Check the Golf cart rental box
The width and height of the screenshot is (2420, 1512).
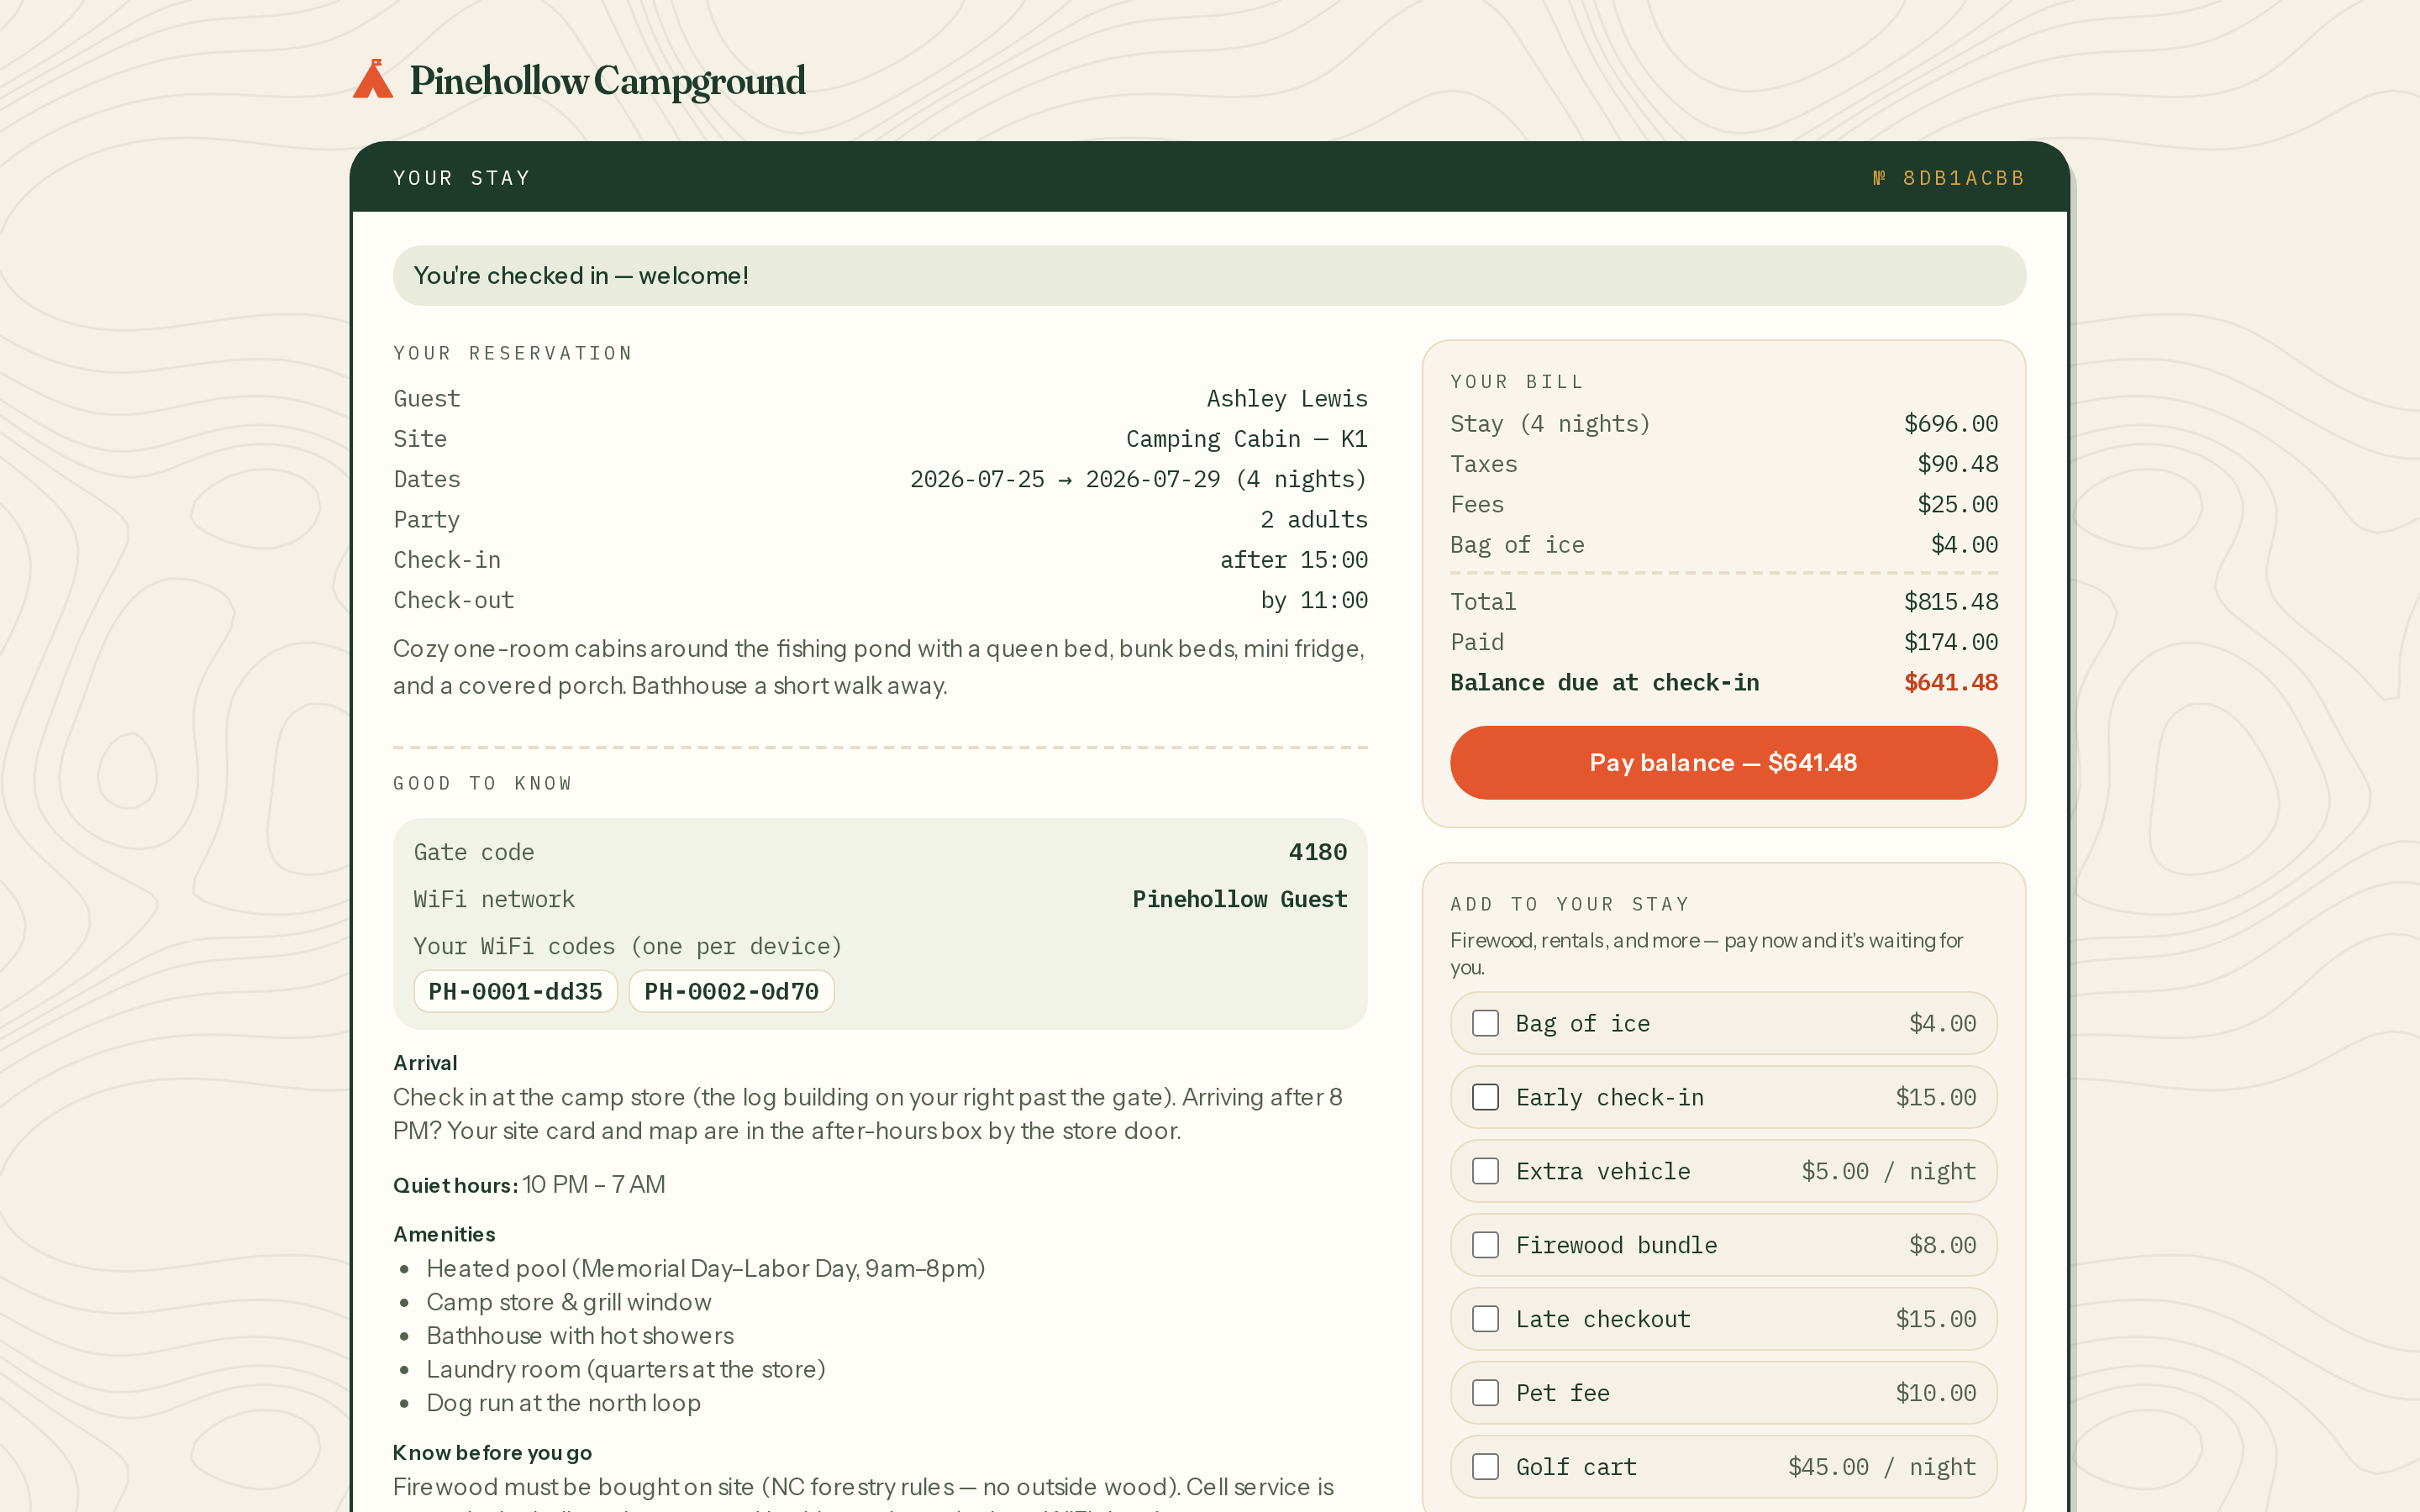pyautogui.click(x=1485, y=1467)
